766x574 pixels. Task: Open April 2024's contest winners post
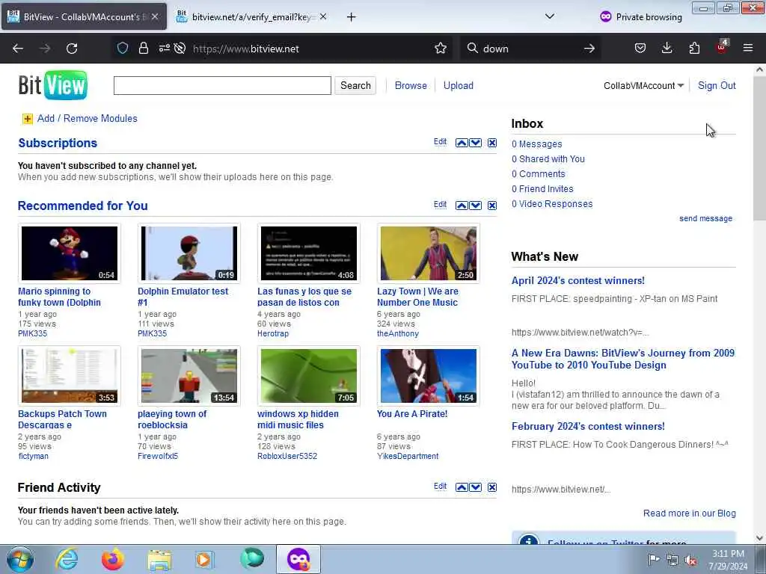[578, 281]
